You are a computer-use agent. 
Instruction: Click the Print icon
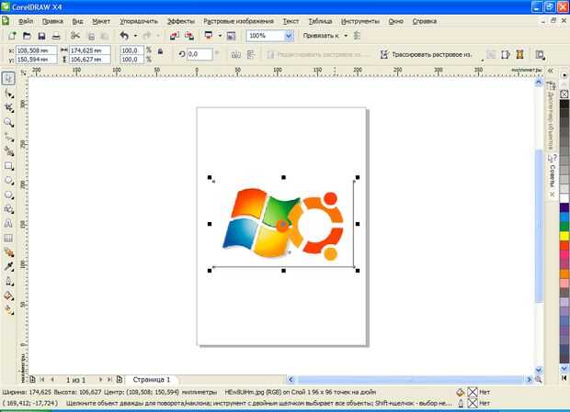[x=55, y=36]
